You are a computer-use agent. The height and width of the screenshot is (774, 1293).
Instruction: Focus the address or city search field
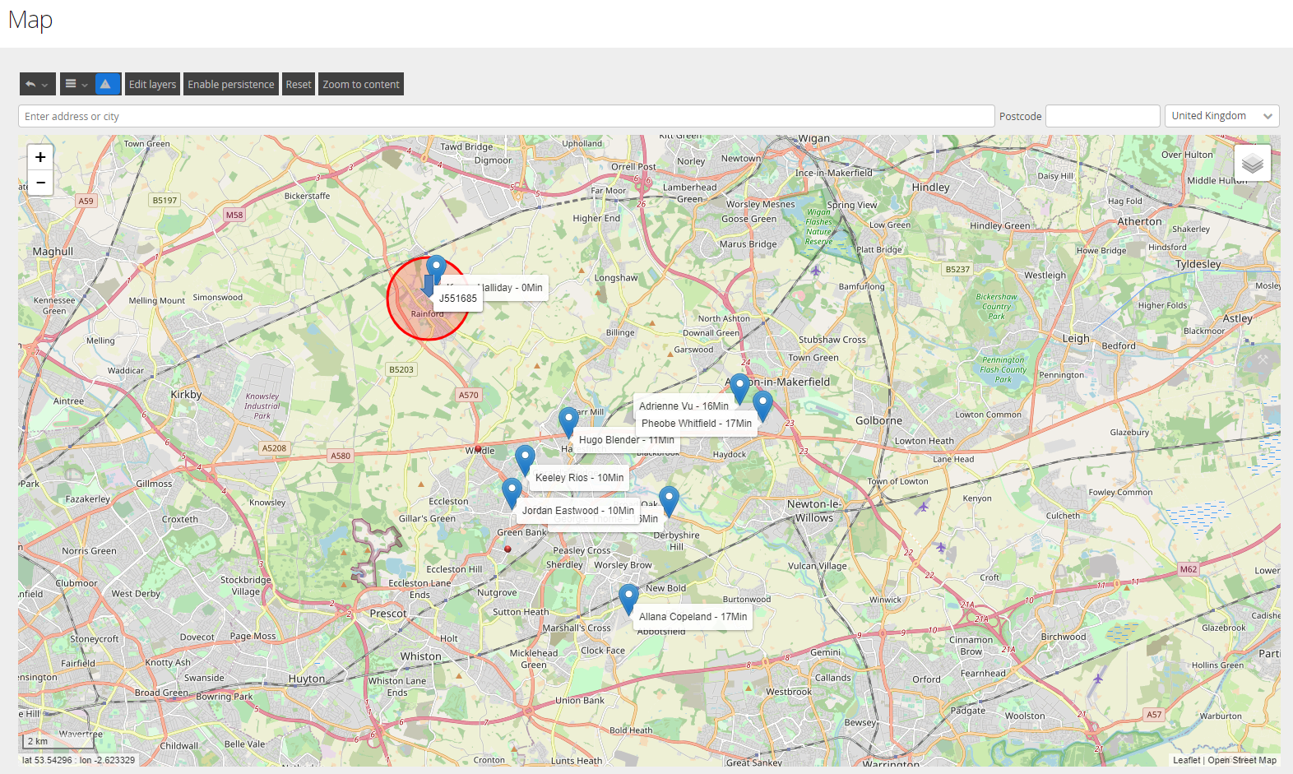[x=506, y=116]
